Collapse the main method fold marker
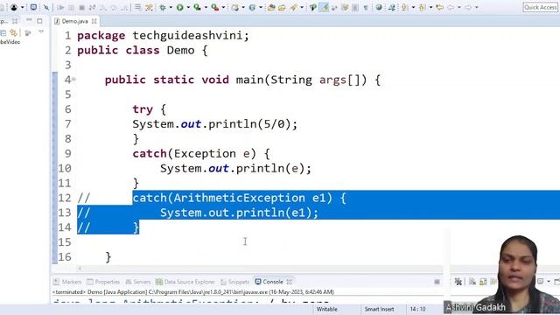 (73, 80)
